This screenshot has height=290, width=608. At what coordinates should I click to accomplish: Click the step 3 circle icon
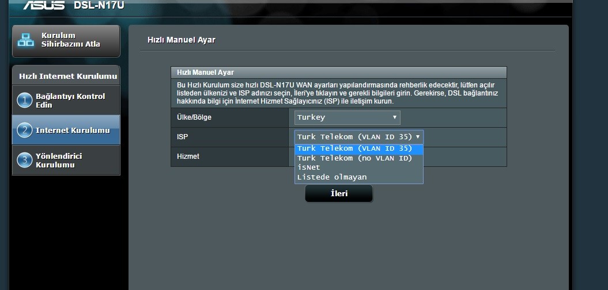[x=24, y=160]
